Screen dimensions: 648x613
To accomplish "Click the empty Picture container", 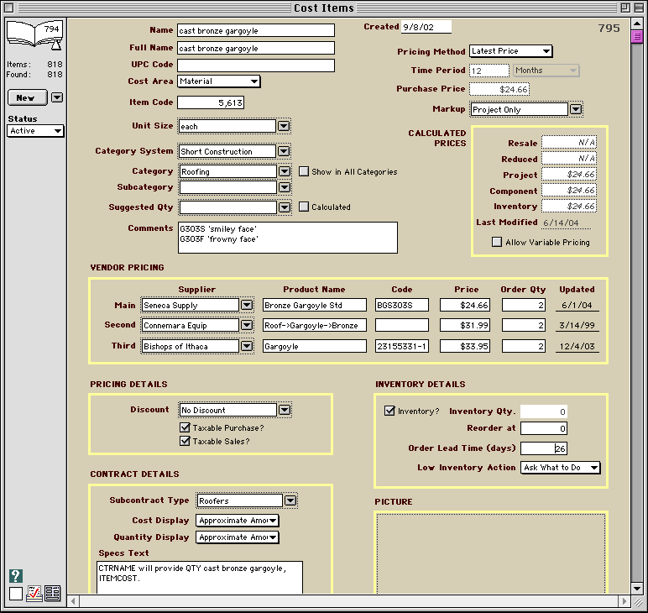I will pyautogui.click(x=490, y=554).
